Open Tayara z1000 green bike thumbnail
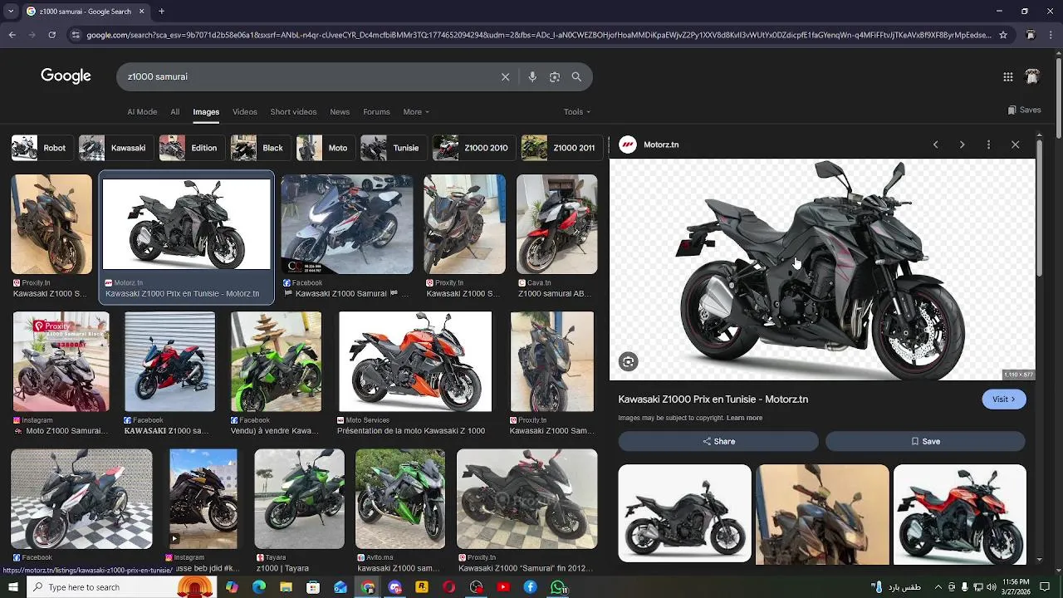1063x598 pixels. coord(299,499)
